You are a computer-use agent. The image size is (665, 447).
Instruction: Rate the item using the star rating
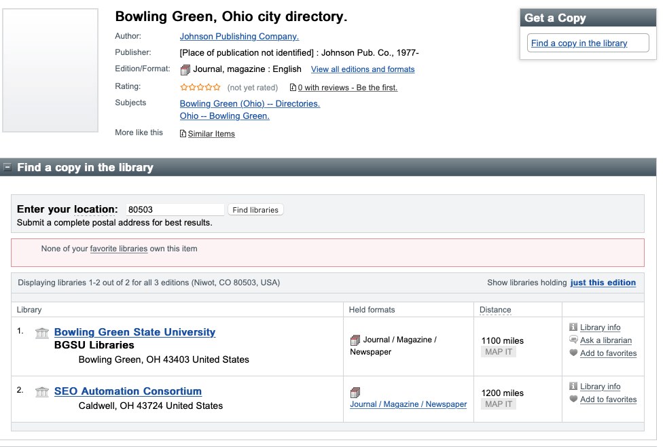click(x=200, y=87)
